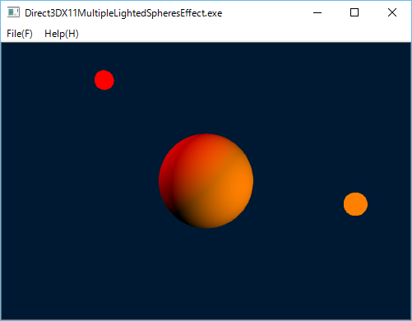
Task: Open the File(F) menu
Action: coord(20,34)
